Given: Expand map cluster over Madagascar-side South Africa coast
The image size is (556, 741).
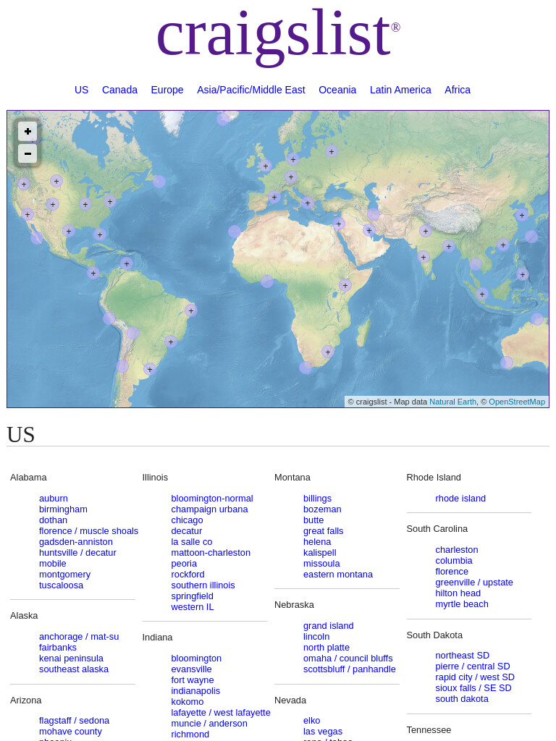Looking at the screenshot, I should (328, 352).
